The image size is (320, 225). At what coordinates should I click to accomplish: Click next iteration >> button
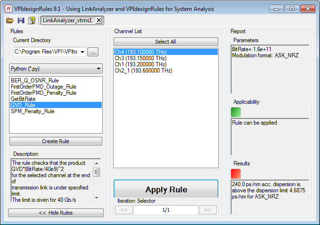click(x=208, y=210)
